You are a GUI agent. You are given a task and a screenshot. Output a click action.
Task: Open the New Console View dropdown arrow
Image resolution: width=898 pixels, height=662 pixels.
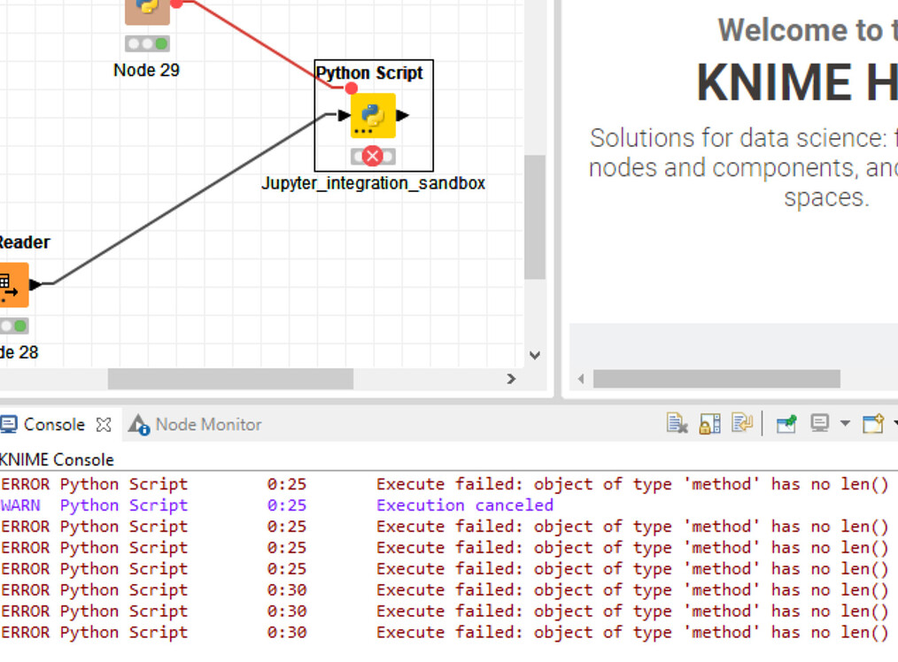click(x=893, y=423)
